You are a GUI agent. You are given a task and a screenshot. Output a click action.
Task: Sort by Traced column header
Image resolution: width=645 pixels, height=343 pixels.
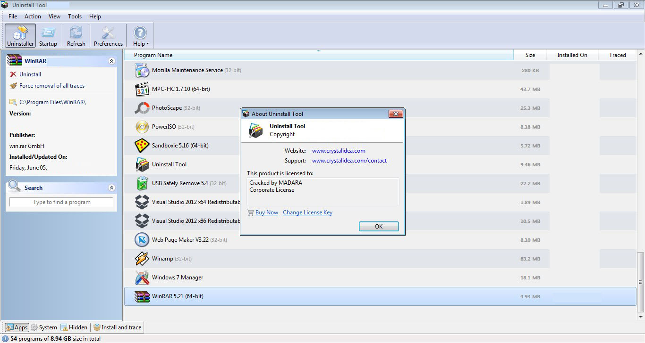pos(617,55)
